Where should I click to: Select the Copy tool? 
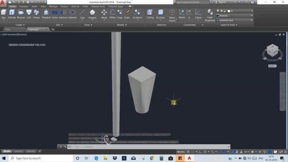click(120, 14)
